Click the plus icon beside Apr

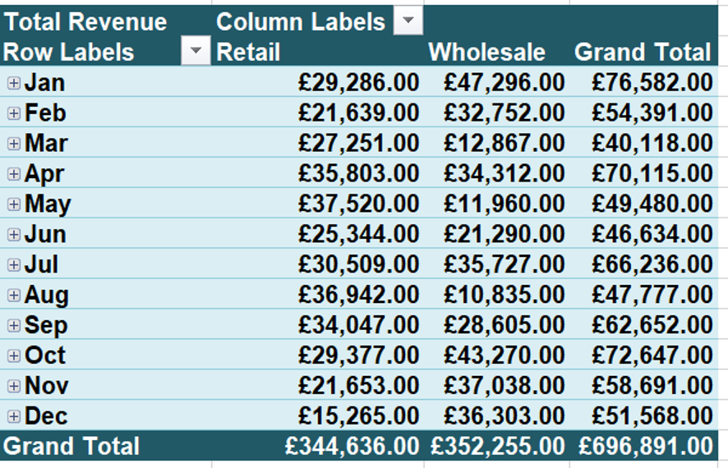pos(13,174)
